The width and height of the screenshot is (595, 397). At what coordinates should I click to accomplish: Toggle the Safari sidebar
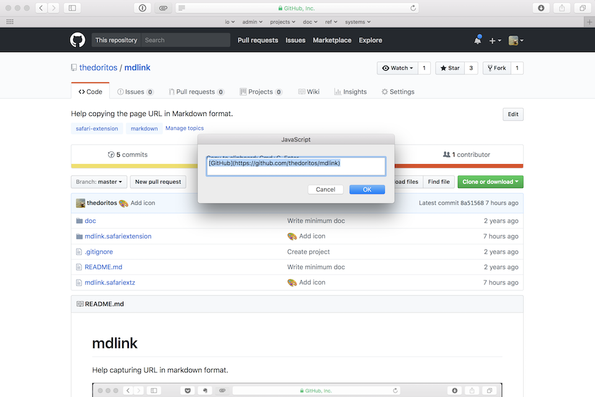pyautogui.click(x=72, y=8)
